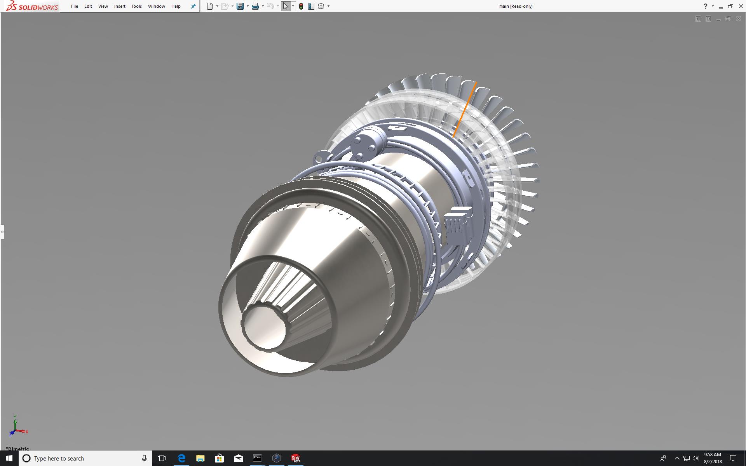This screenshot has height=466, width=746.
Task: Click the Save icon in toolbar
Action: [240, 6]
